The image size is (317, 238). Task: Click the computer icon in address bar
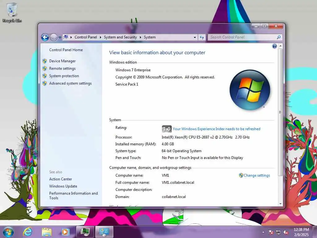click(66, 37)
